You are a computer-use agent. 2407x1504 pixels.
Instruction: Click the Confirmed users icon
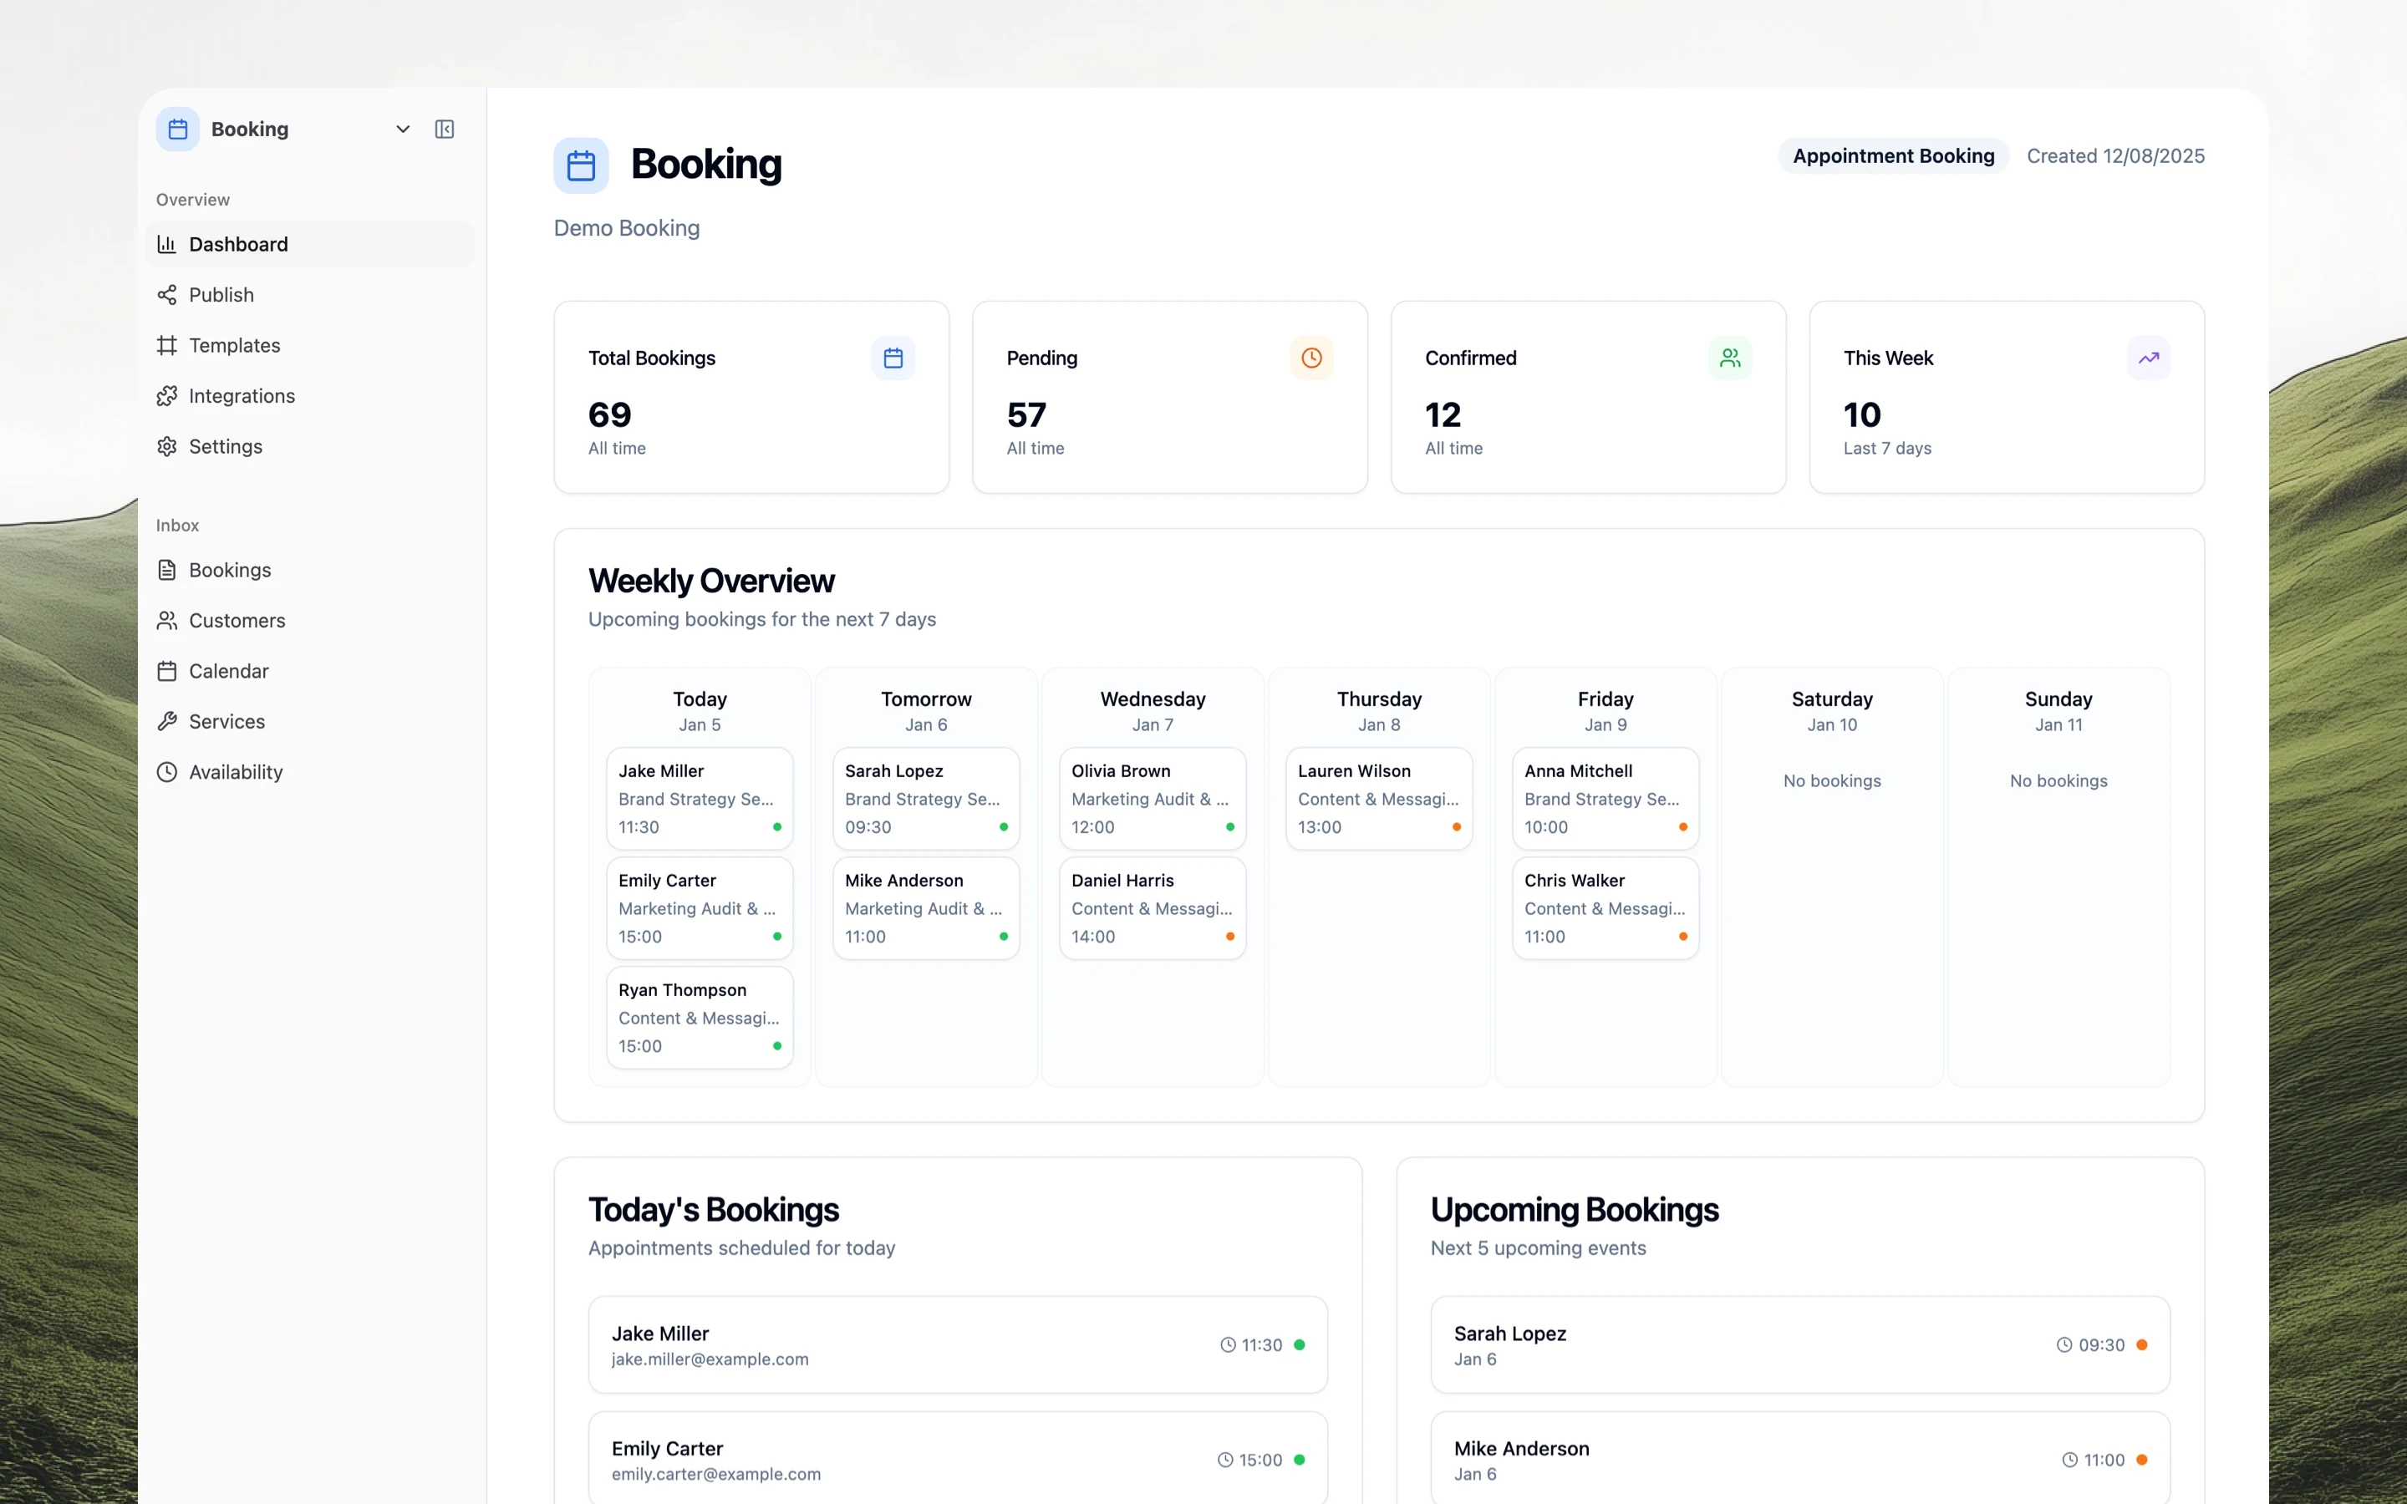[1730, 358]
